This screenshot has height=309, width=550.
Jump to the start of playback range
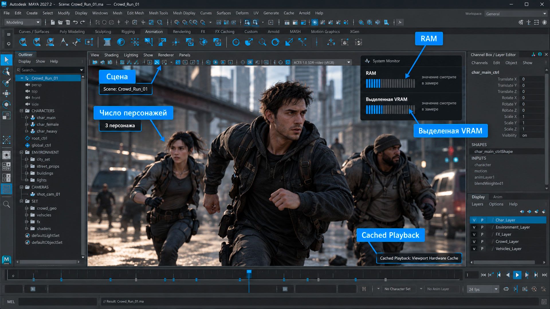(x=483, y=275)
